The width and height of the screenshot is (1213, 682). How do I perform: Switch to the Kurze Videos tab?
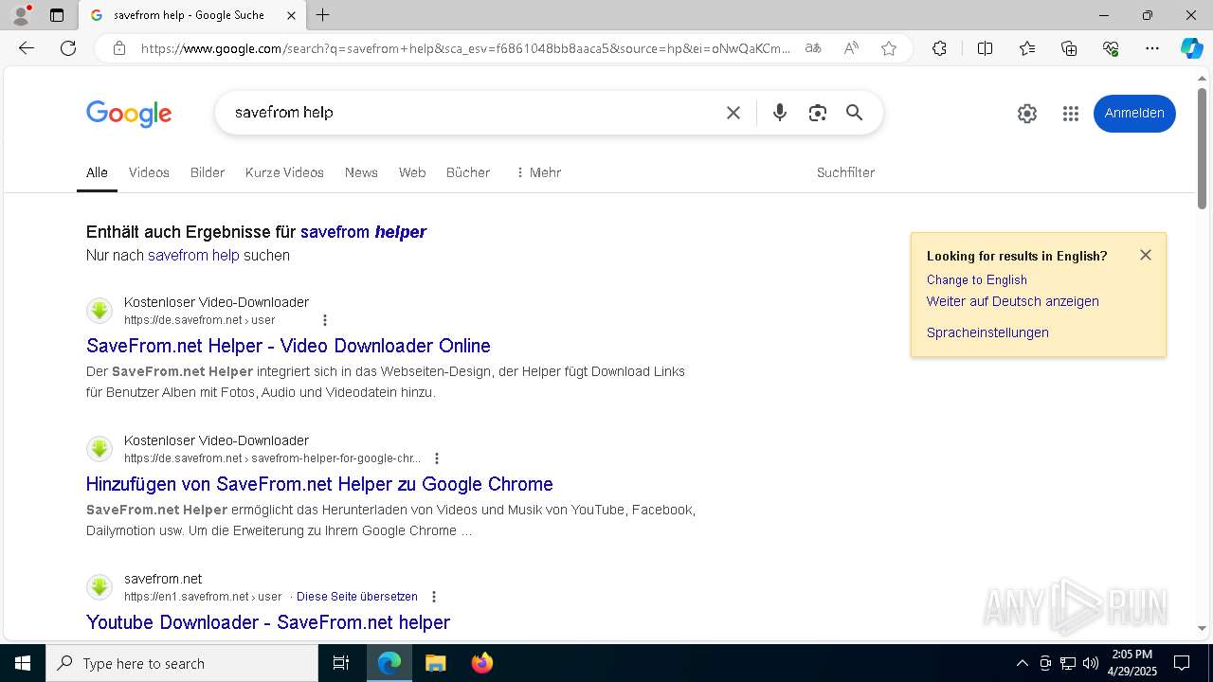[x=284, y=172]
